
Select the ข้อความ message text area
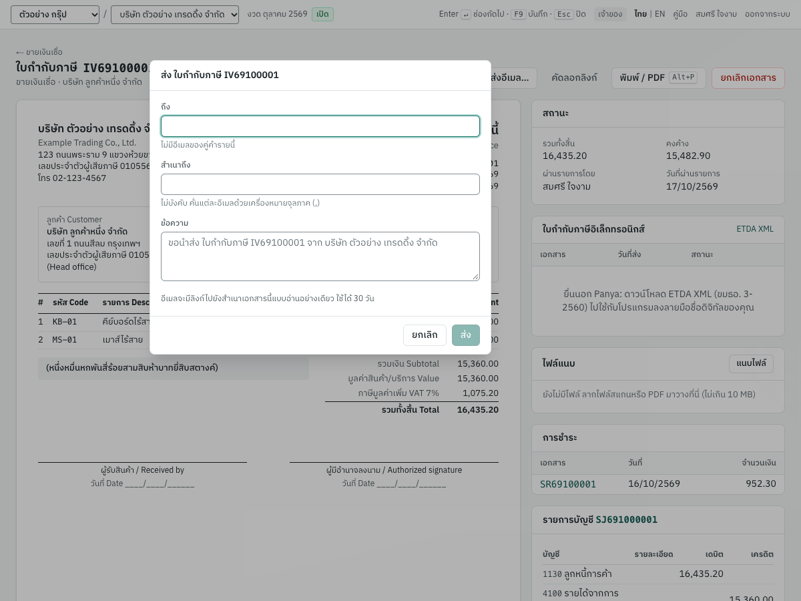[x=320, y=256]
